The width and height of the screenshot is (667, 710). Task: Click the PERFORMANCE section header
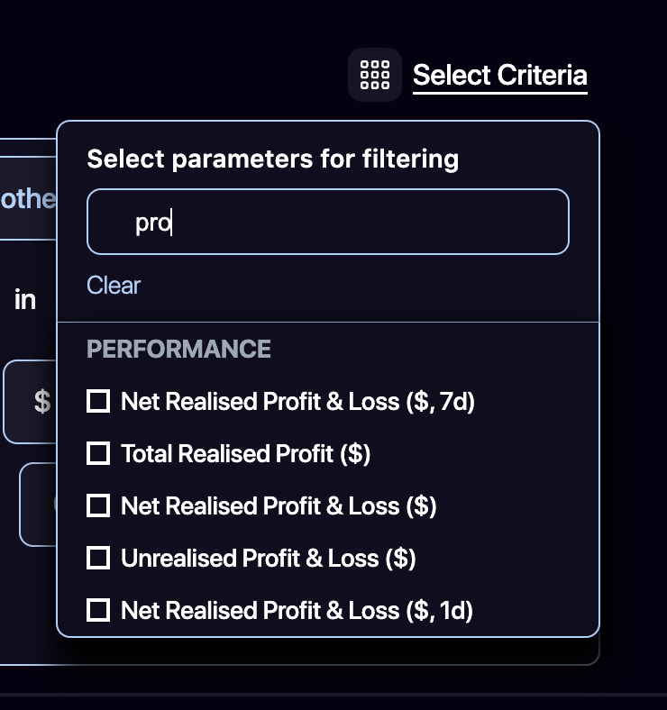(178, 350)
